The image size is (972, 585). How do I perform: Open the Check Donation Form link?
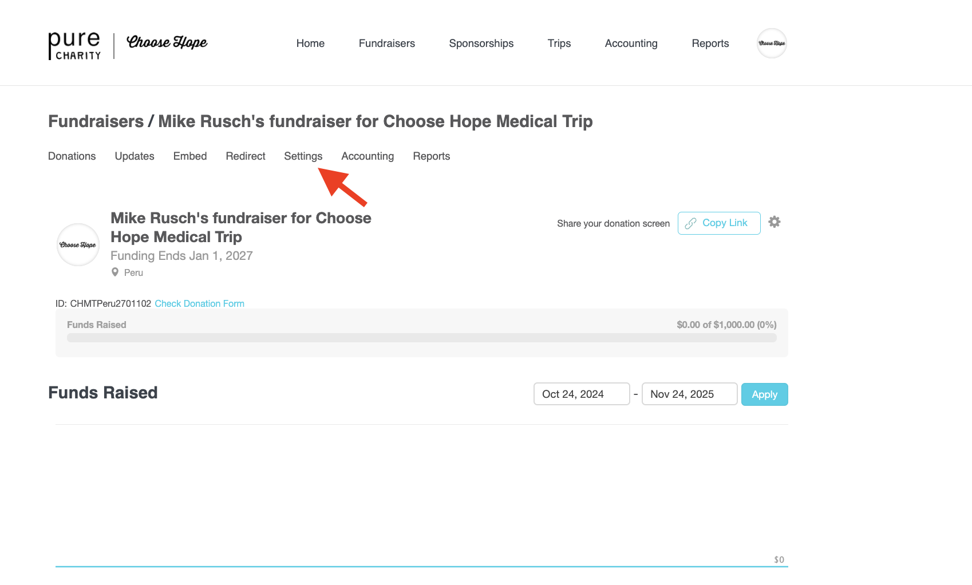pyautogui.click(x=199, y=303)
